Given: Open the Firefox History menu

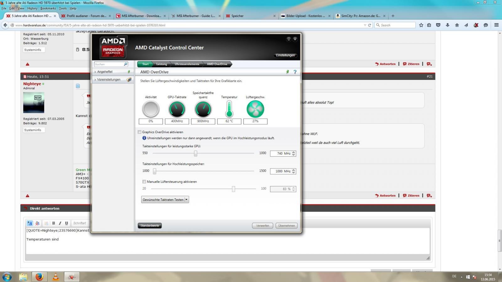Looking at the screenshot, I should (32, 8).
